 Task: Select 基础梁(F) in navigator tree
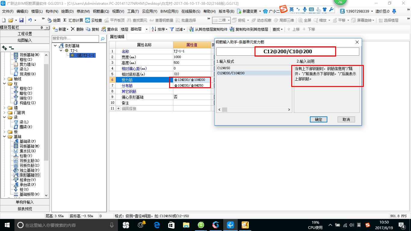28,141
